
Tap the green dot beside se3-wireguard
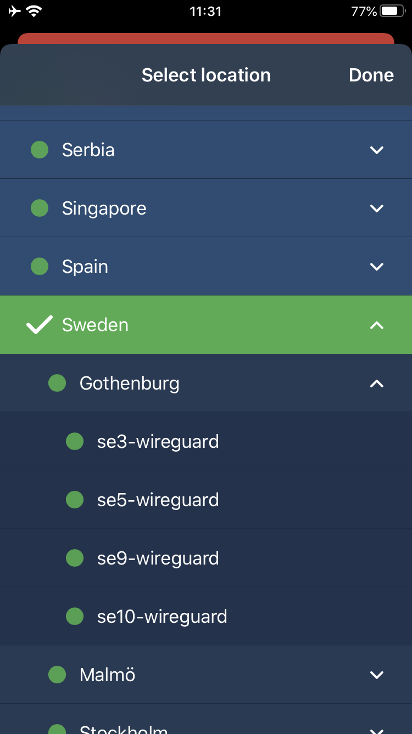pyautogui.click(x=75, y=441)
